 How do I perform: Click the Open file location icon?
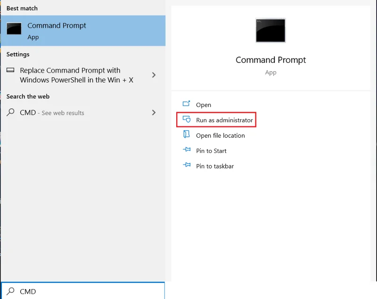pos(186,135)
